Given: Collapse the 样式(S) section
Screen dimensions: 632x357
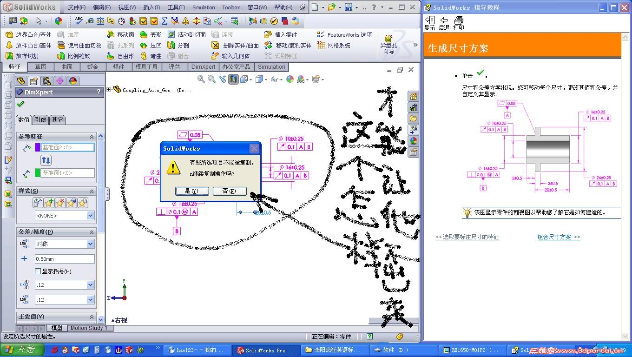Looking at the screenshot, I should [92, 191].
